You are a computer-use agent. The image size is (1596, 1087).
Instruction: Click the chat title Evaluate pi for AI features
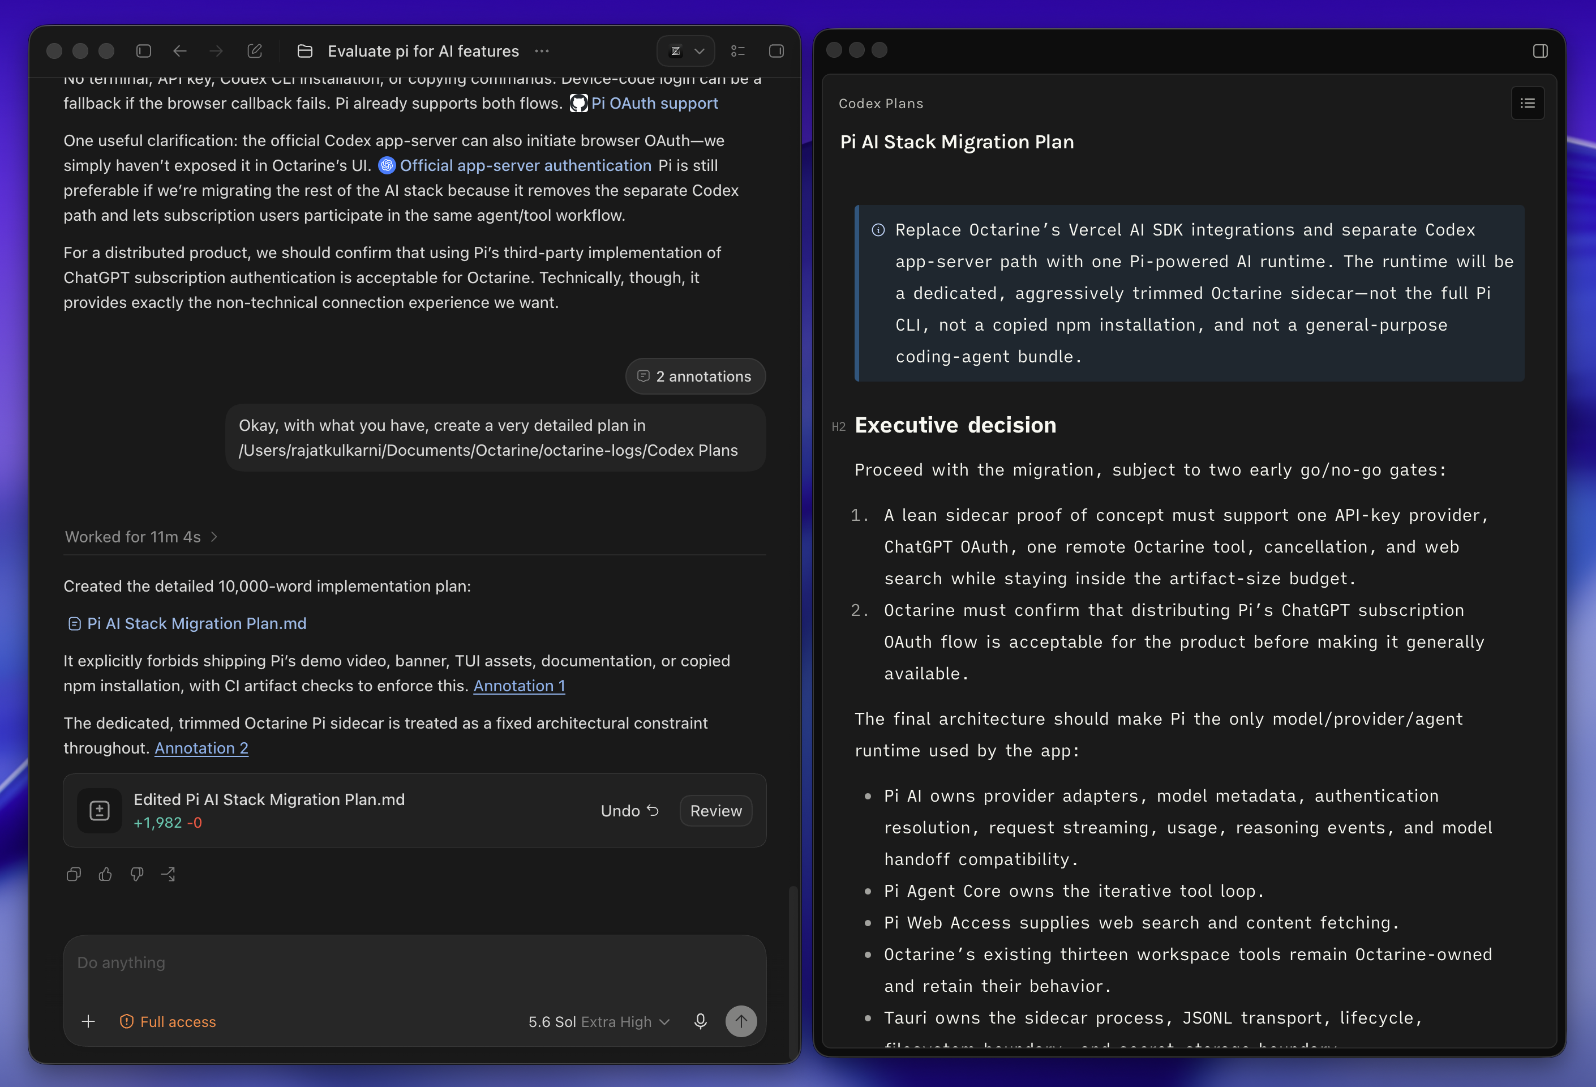[423, 51]
